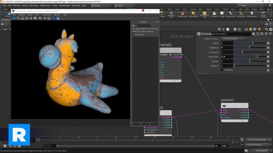273x153 pixels.
Task: Click the Add button on left pane
Action: [x=5, y=29]
